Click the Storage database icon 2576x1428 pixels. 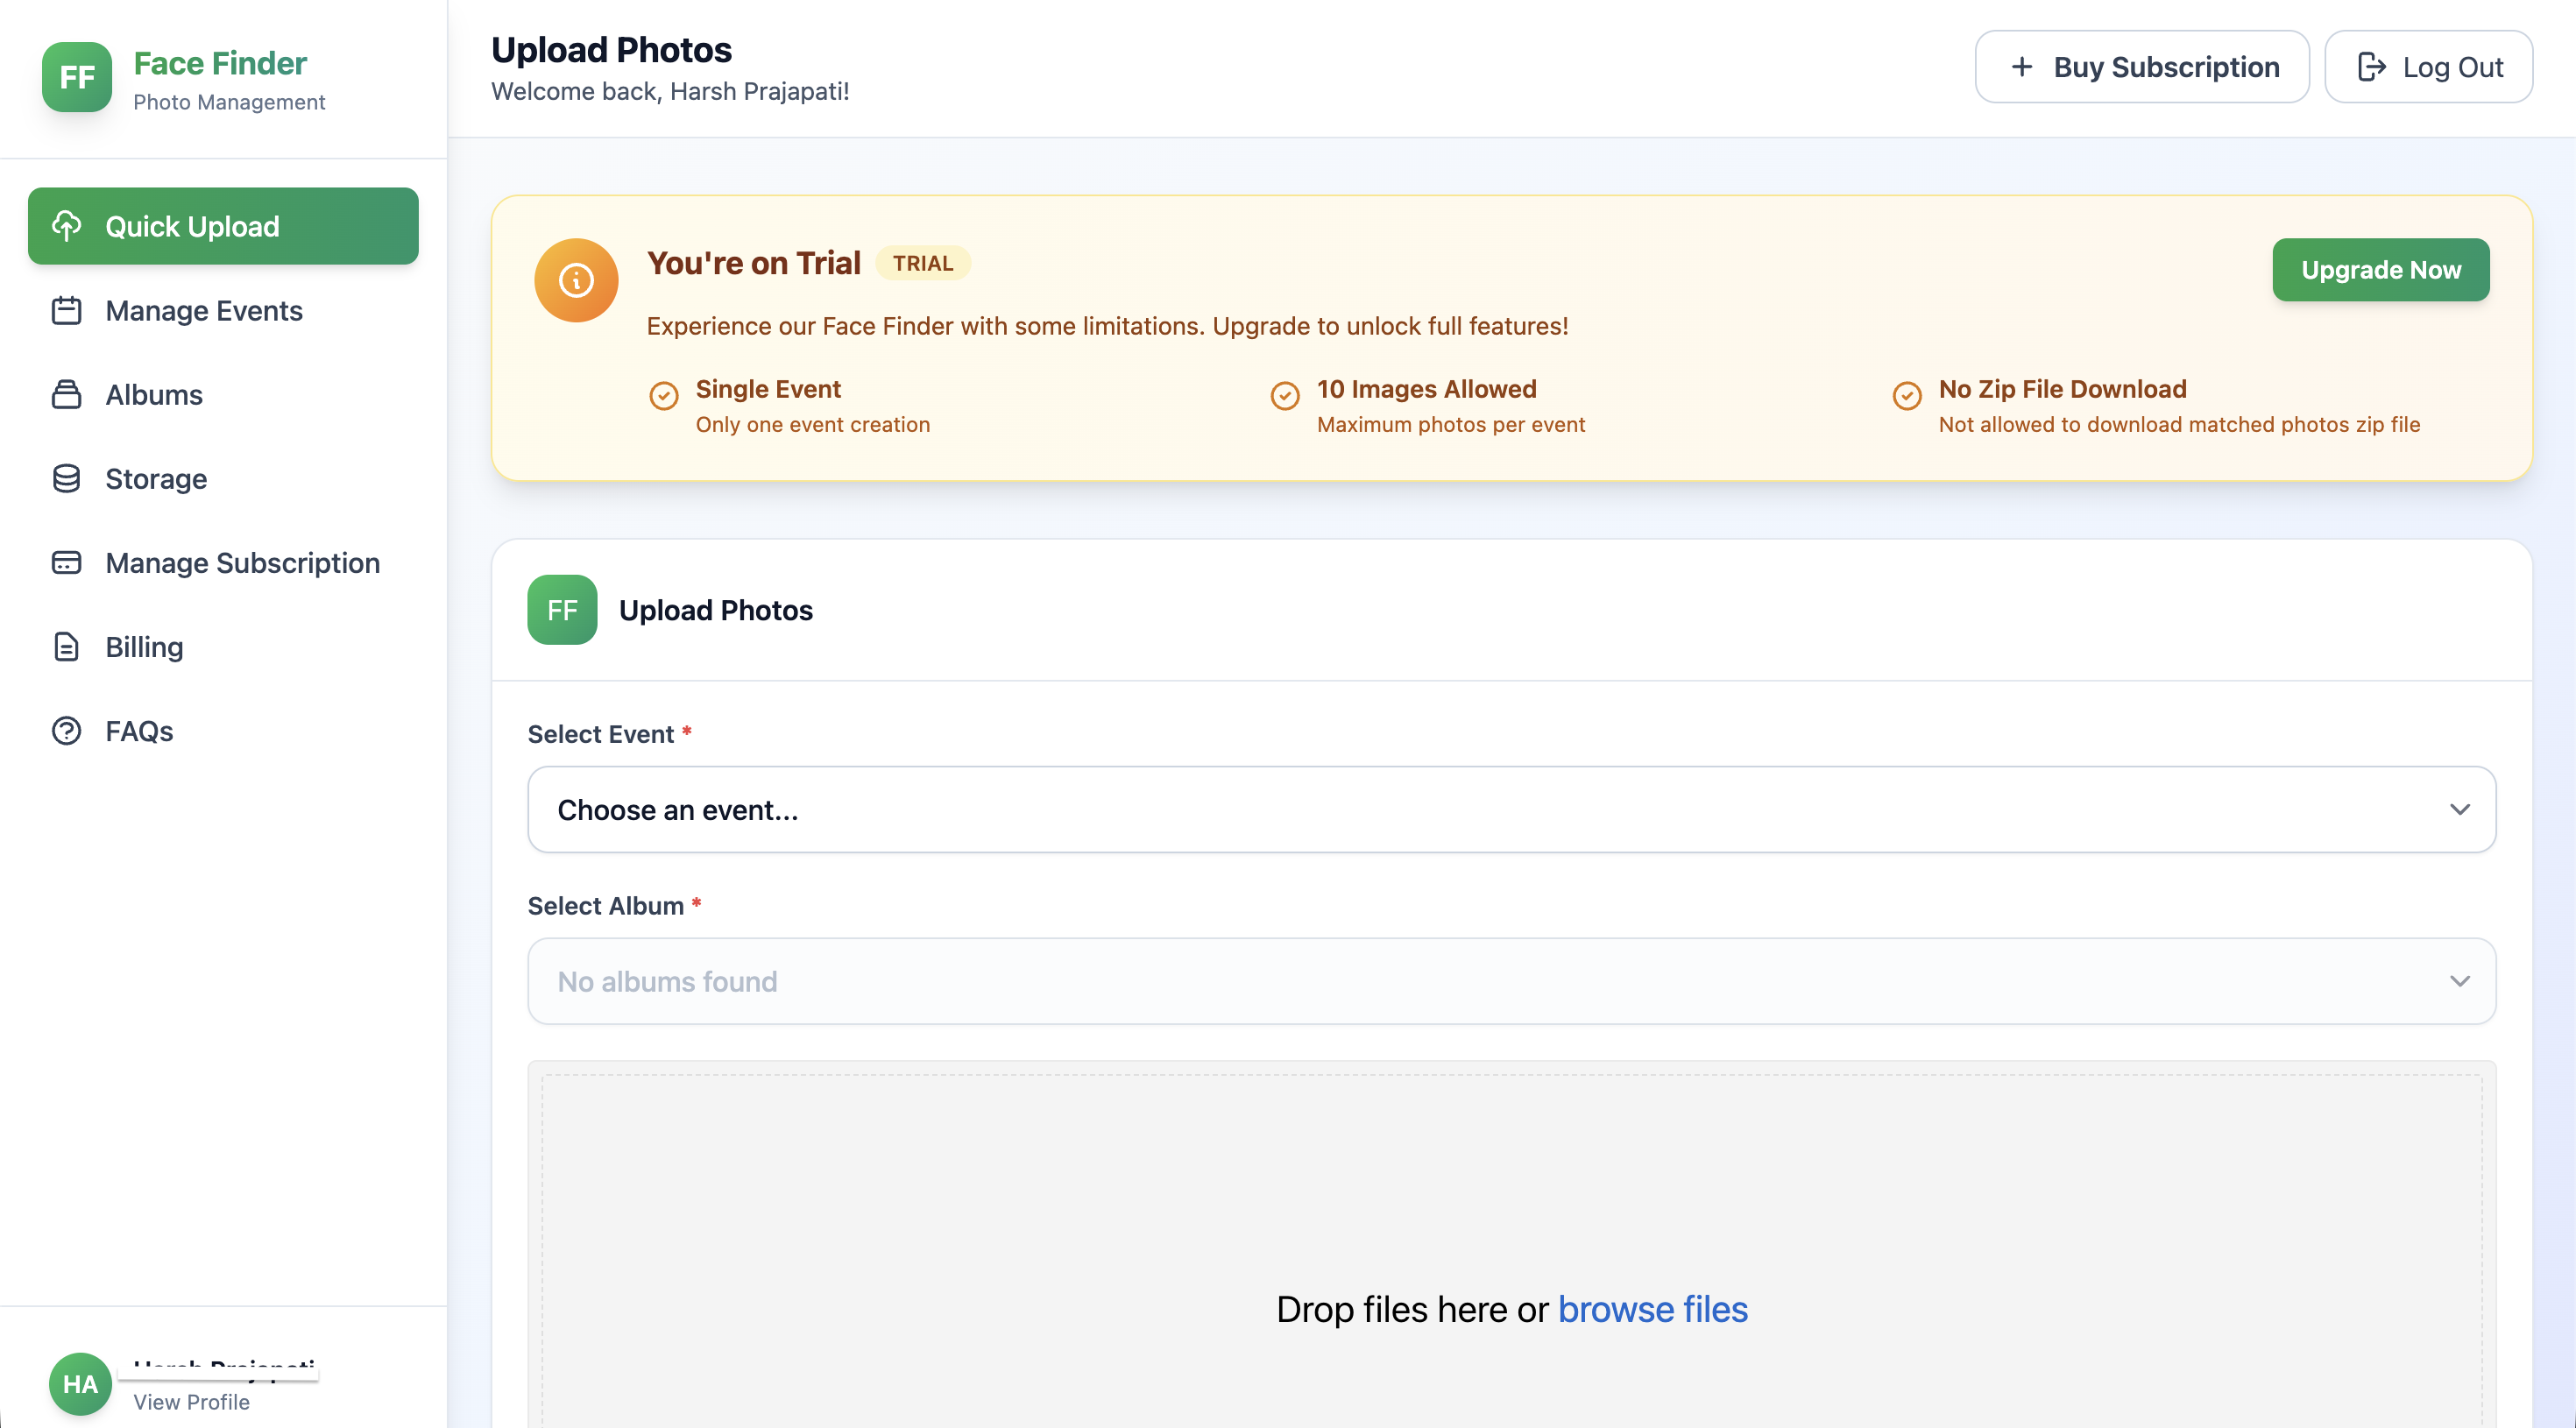[67, 478]
